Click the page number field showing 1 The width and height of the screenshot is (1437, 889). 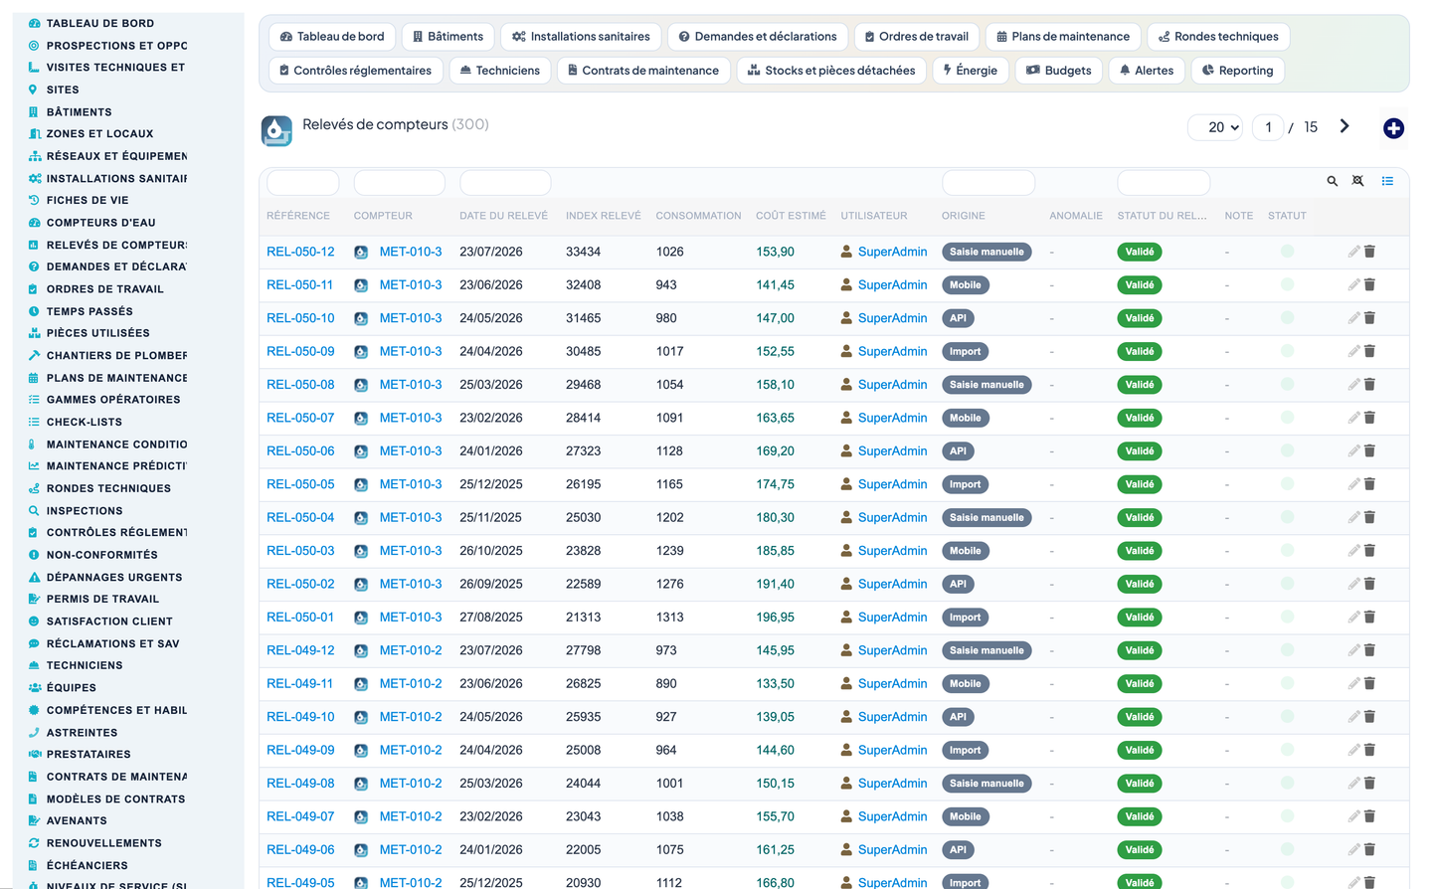coord(1268,127)
